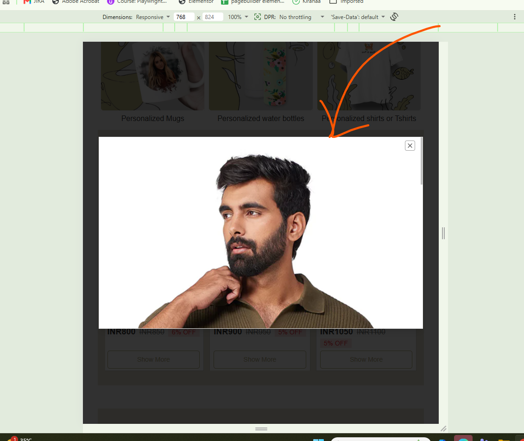Click the Personalized water bottles label

[x=261, y=118]
